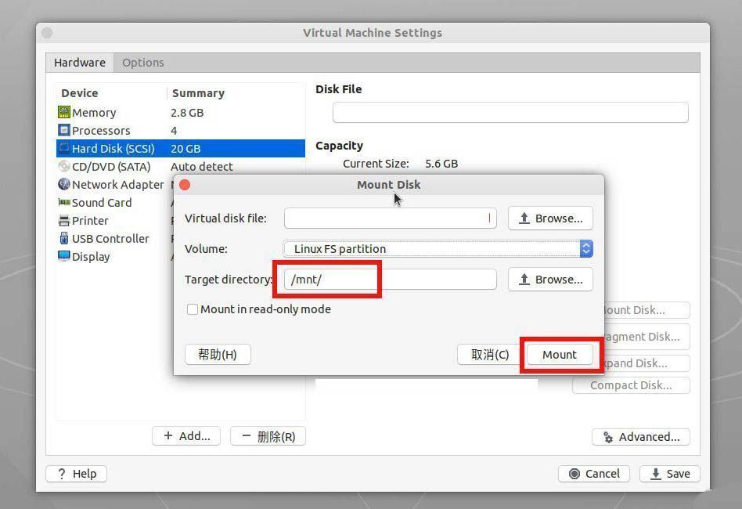Image resolution: width=742 pixels, height=509 pixels.
Task: Select the Processors device icon
Action: (65, 130)
